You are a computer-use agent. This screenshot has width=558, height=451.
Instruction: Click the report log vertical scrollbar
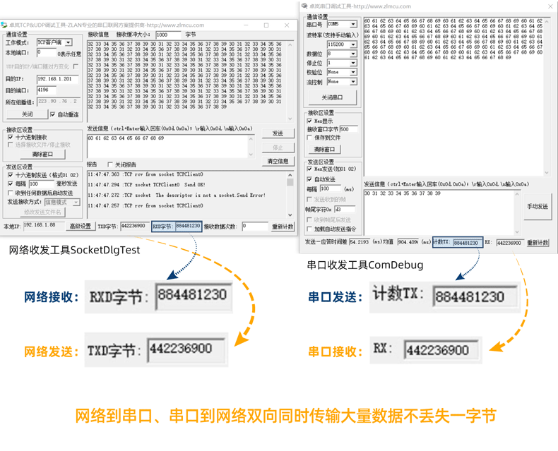click(x=290, y=194)
